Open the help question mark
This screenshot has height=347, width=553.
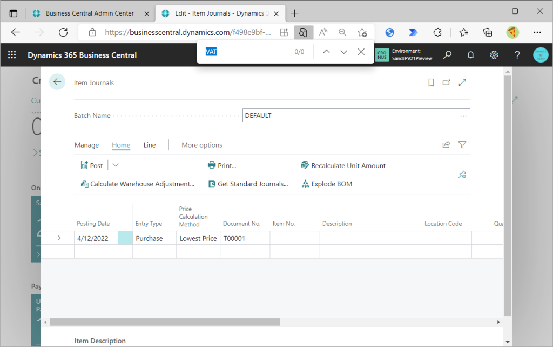(517, 55)
